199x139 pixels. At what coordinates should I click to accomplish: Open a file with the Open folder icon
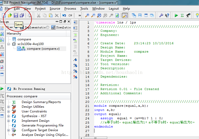click(x=10, y=15)
